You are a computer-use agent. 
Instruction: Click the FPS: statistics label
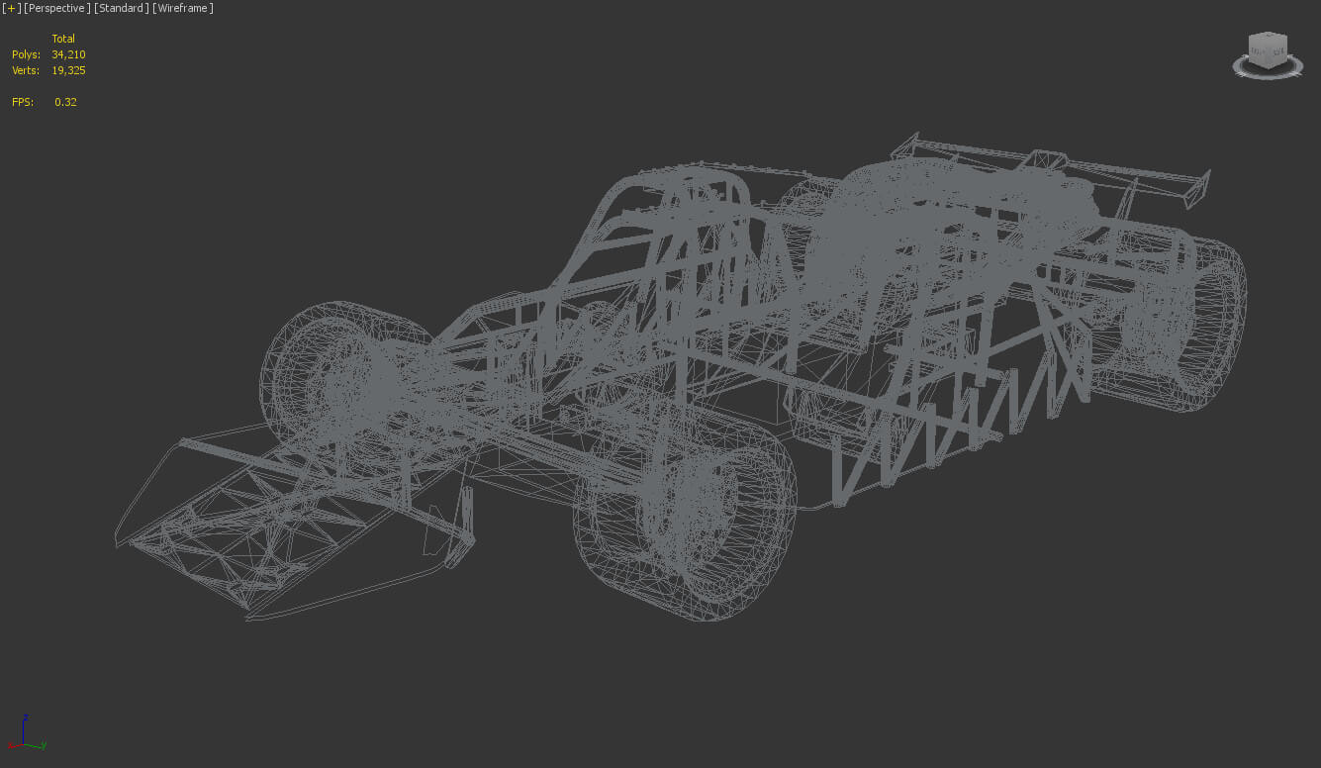pos(23,102)
